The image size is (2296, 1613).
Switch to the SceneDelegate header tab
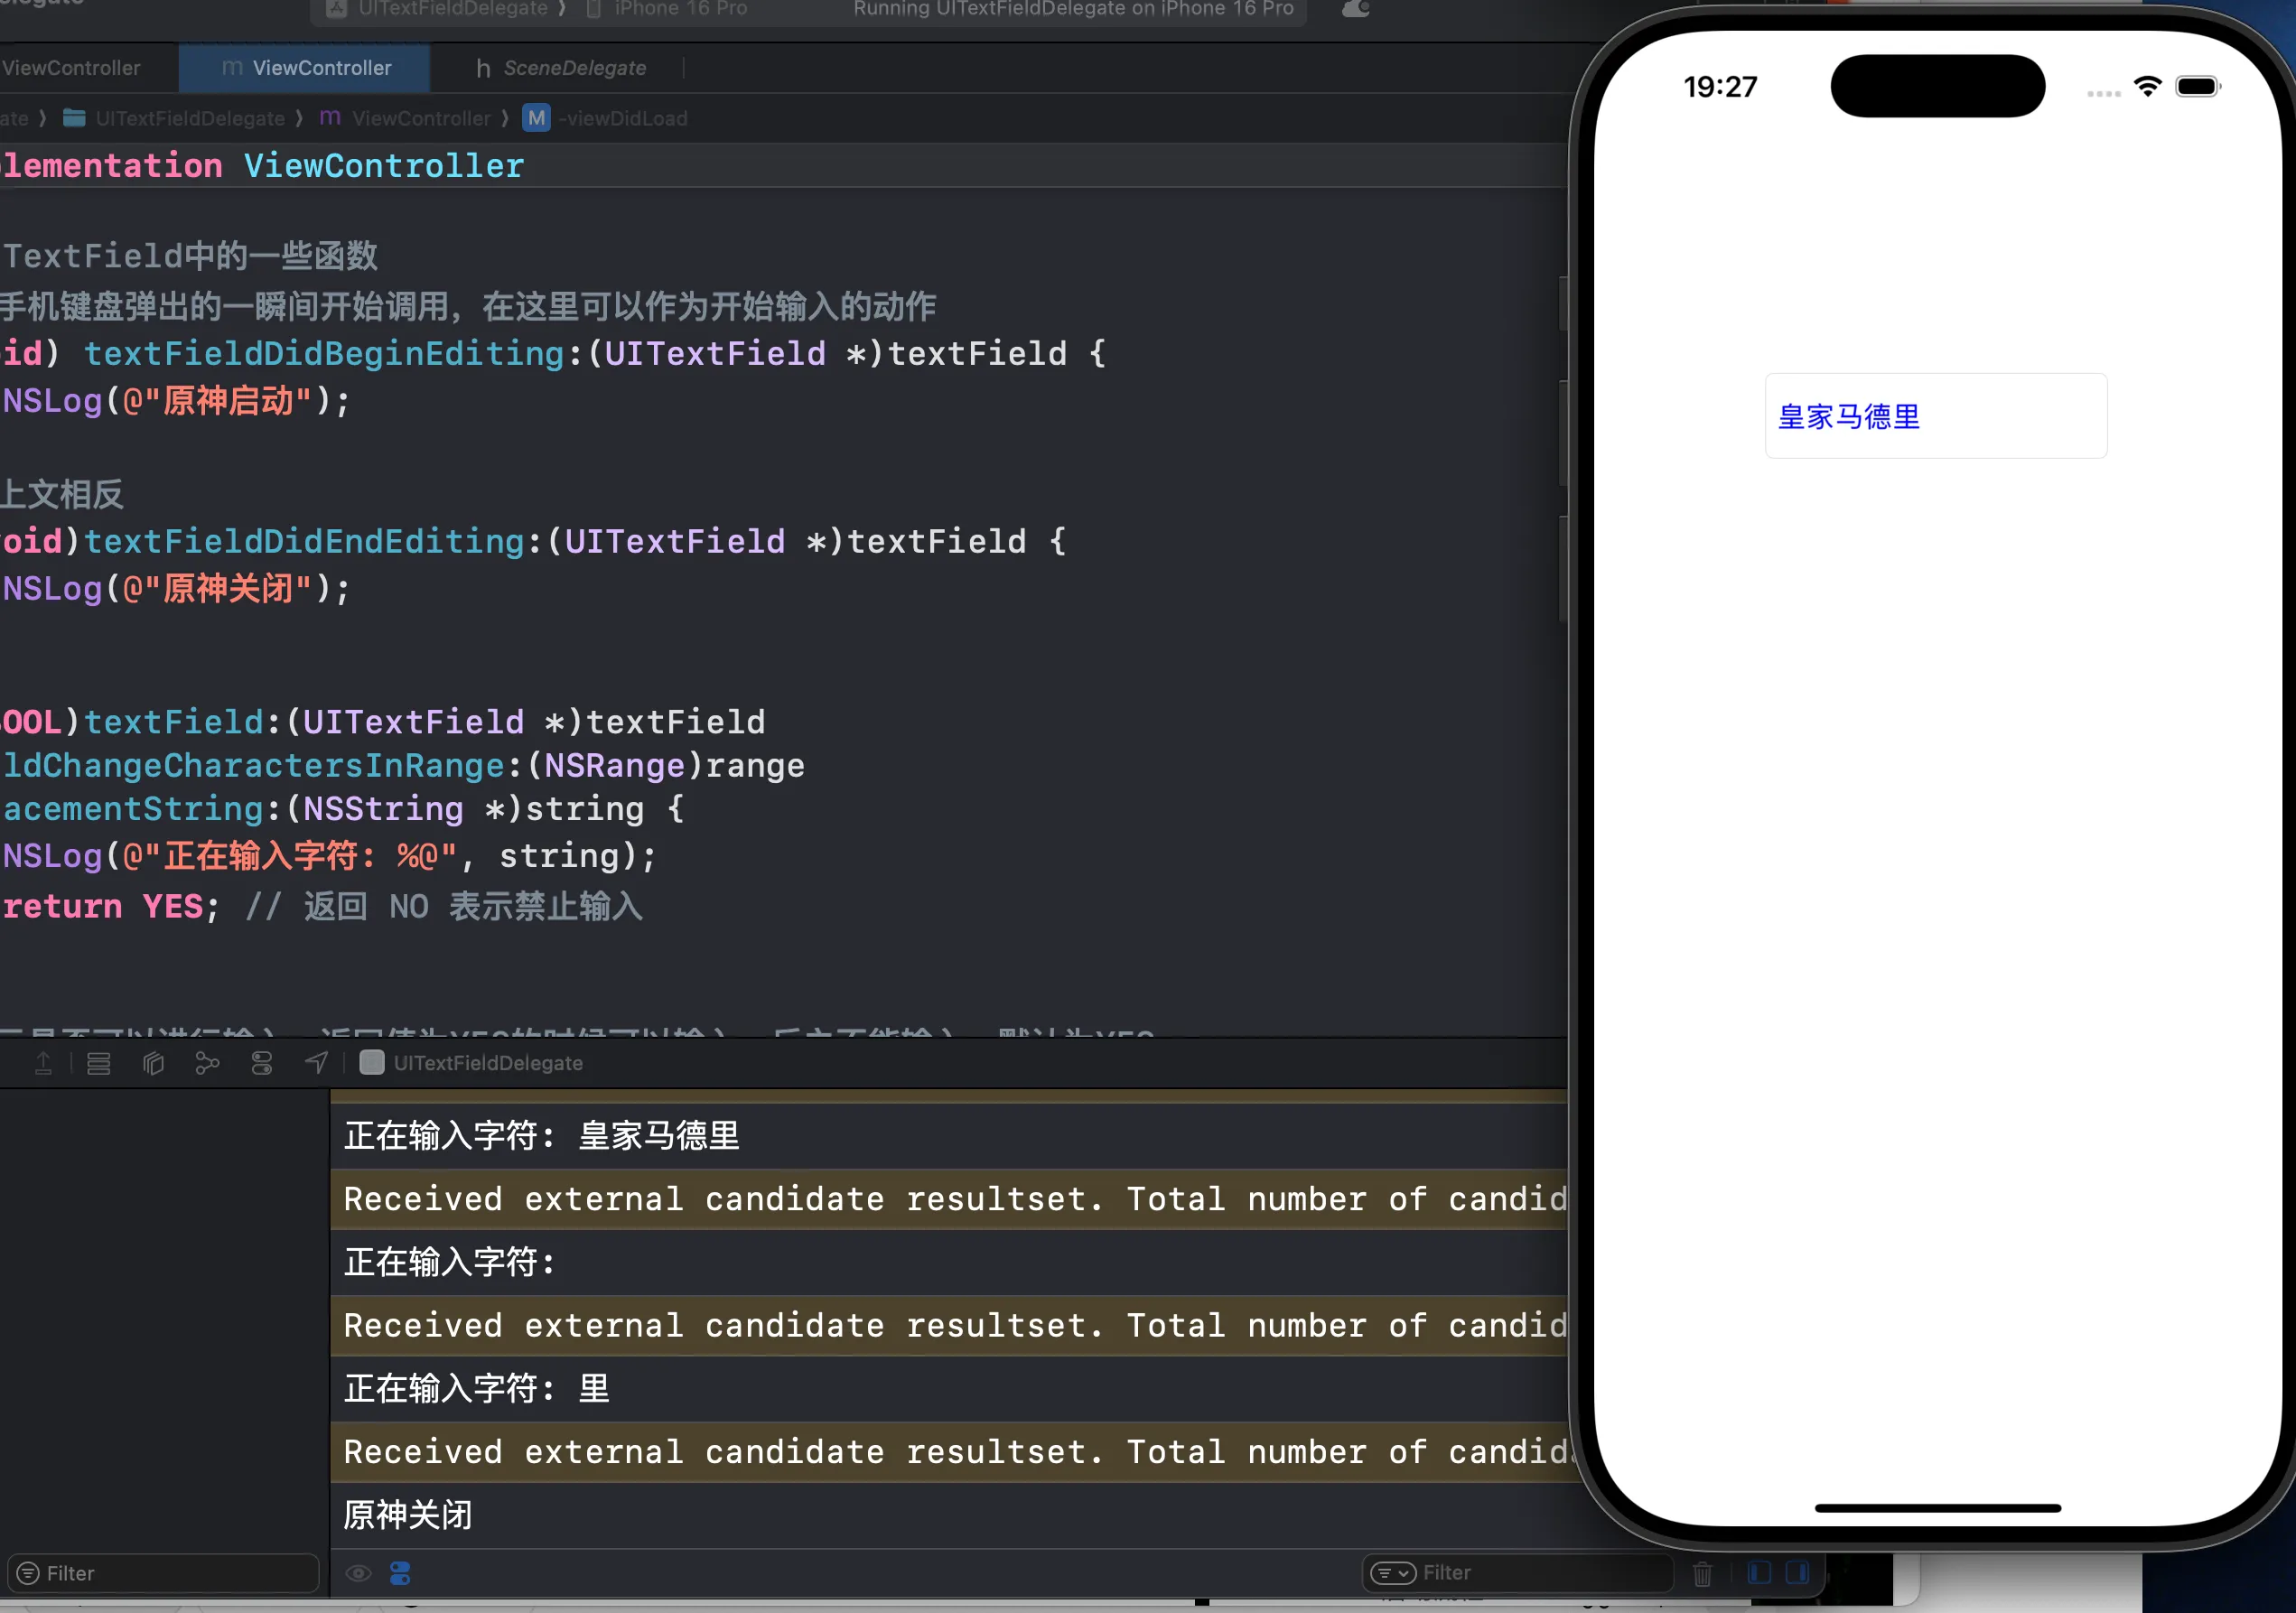(x=561, y=68)
